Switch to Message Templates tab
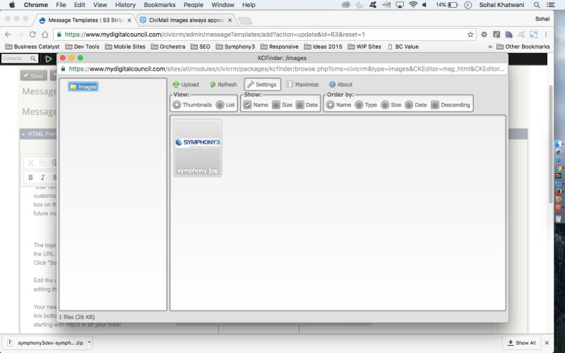The image size is (565, 353). pos(85,20)
